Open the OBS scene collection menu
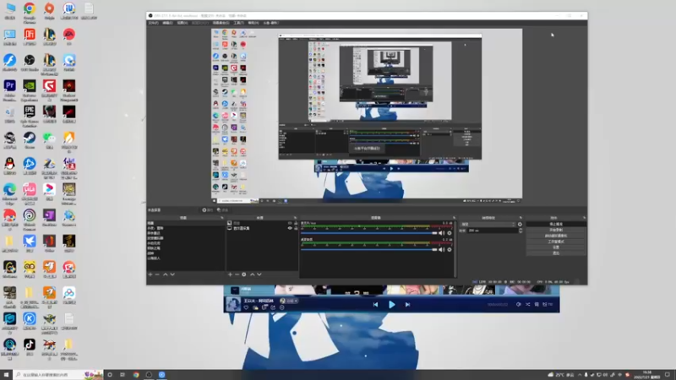The height and width of the screenshot is (380, 676). 221,23
